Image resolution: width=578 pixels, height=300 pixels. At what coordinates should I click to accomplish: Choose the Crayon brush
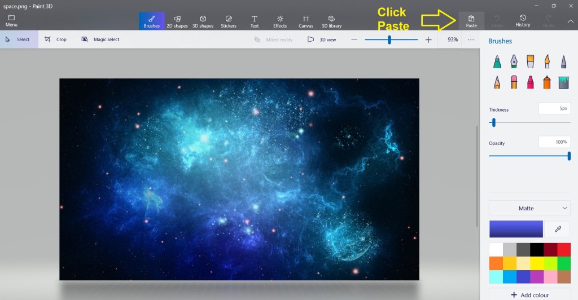coord(530,82)
